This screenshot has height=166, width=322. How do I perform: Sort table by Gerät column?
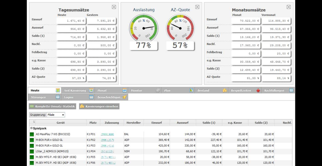[x=61, y=123]
